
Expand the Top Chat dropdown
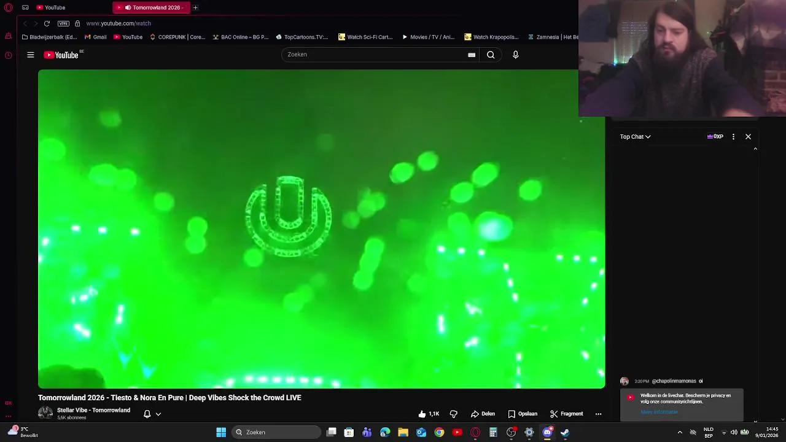click(x=635, y=137)
